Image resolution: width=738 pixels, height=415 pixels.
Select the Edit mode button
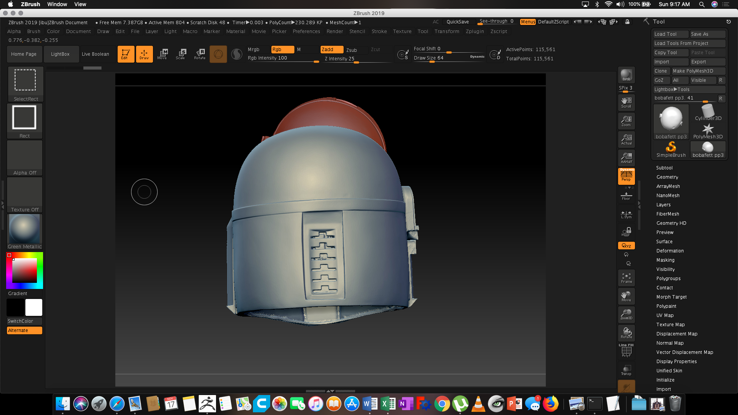coord(126,54)
